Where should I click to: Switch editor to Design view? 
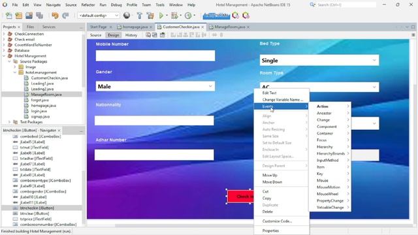tap(113, 35)
